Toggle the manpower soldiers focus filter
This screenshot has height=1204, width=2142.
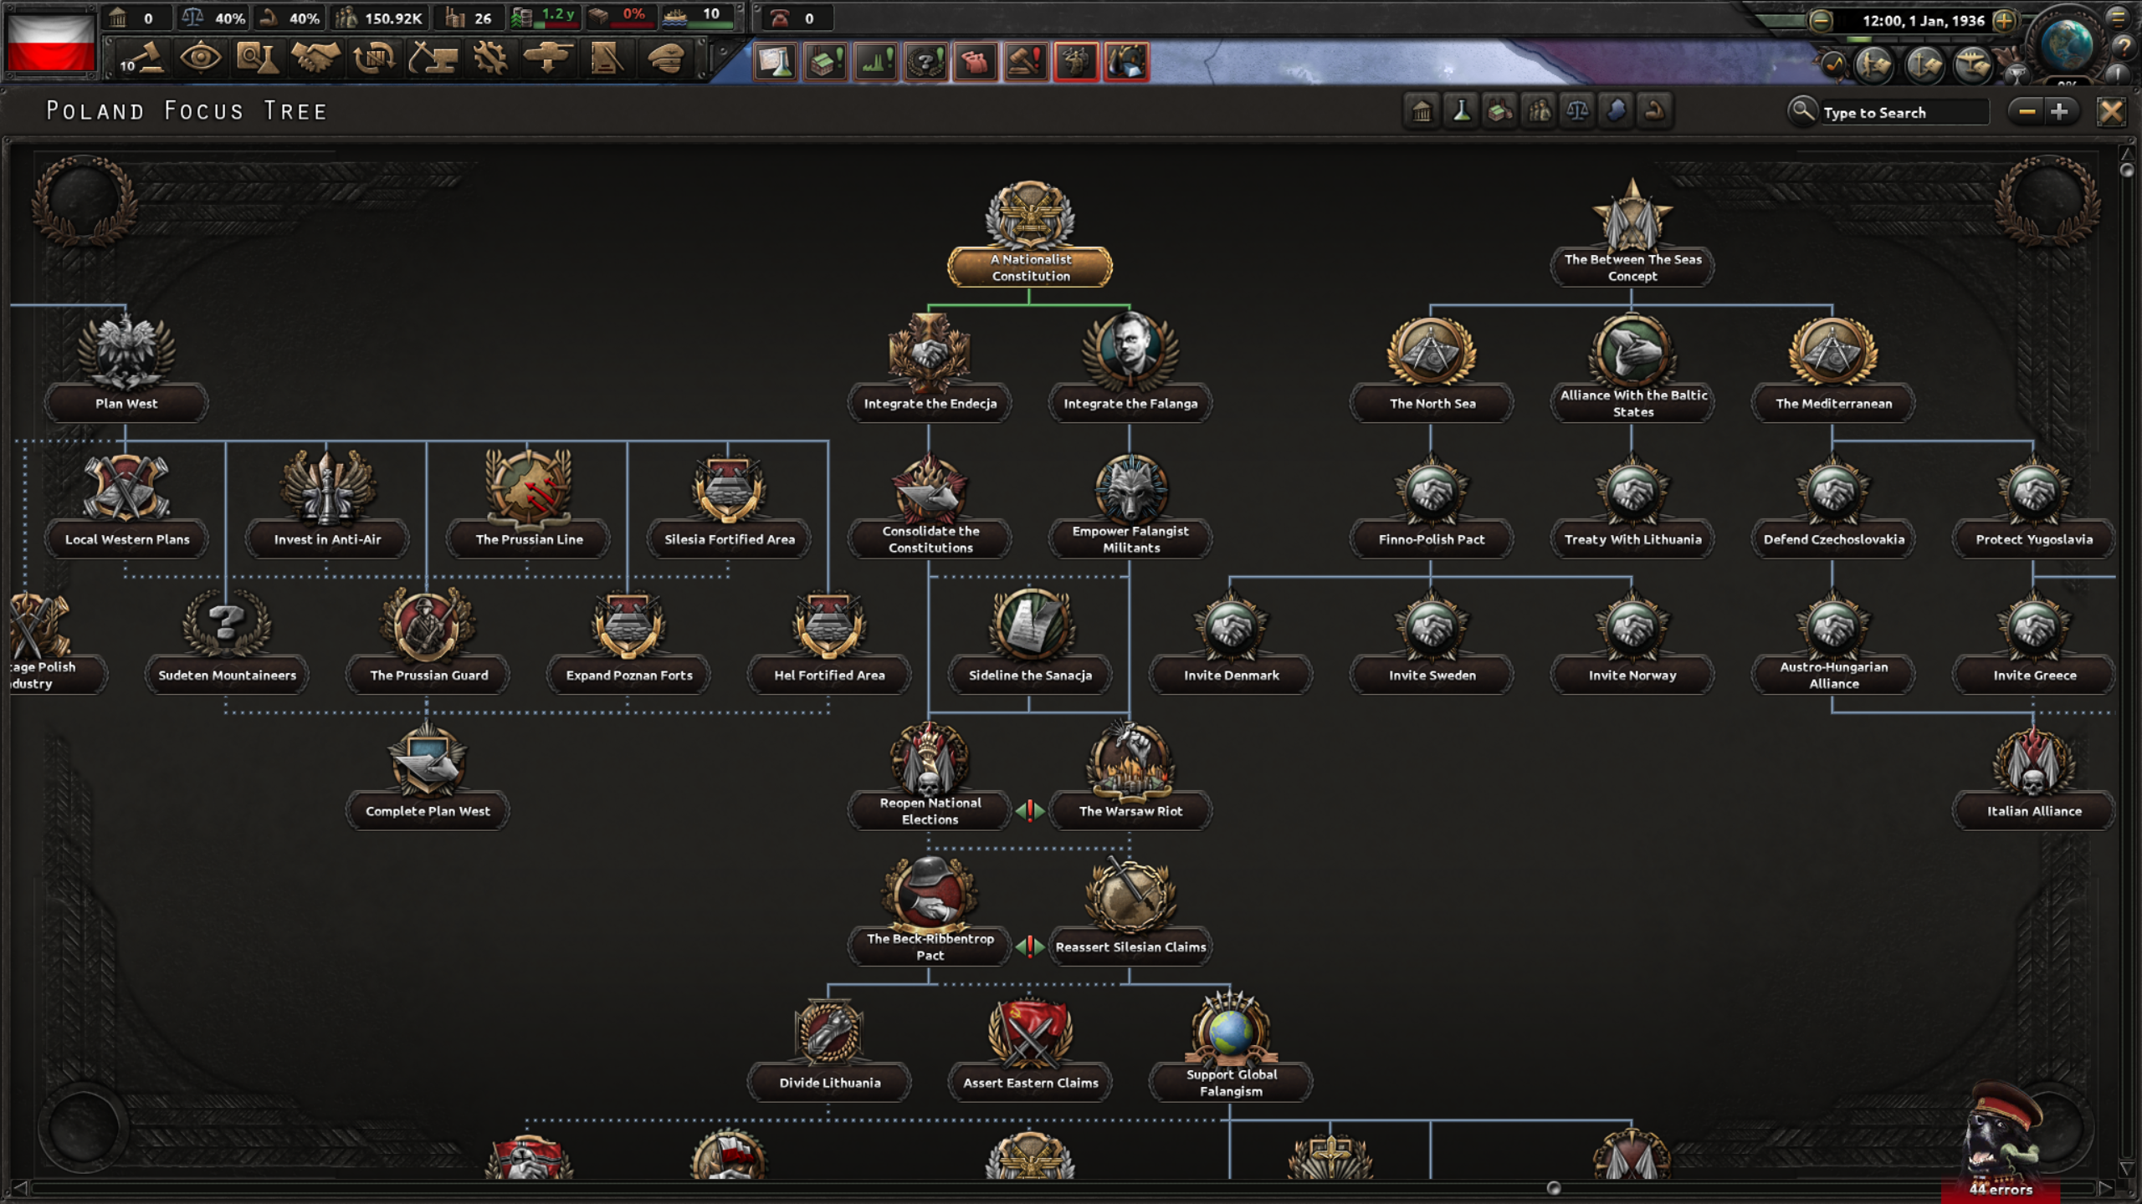click(1539, 110)
